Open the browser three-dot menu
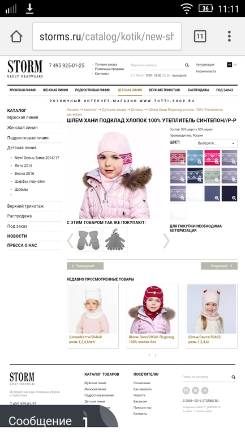The width and height of the screenshot is (245, 437). click(x=229, y=36)
